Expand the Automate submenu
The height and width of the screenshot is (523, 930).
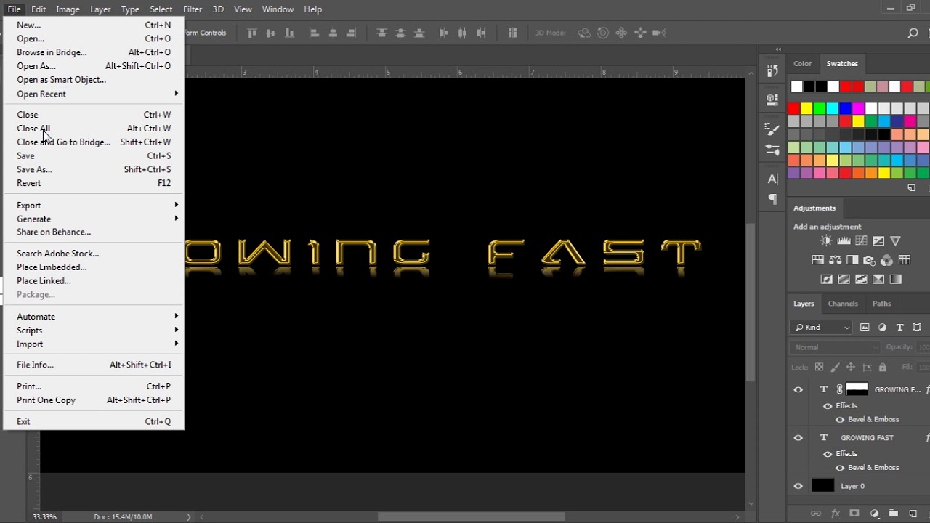(x=94, y=317)
